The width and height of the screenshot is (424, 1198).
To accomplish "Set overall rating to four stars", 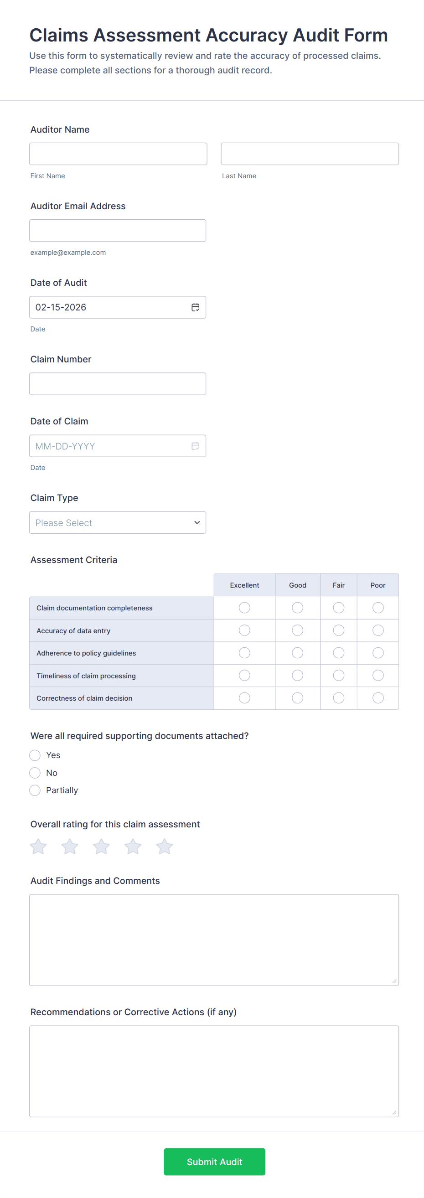I will tap(133, 847).
